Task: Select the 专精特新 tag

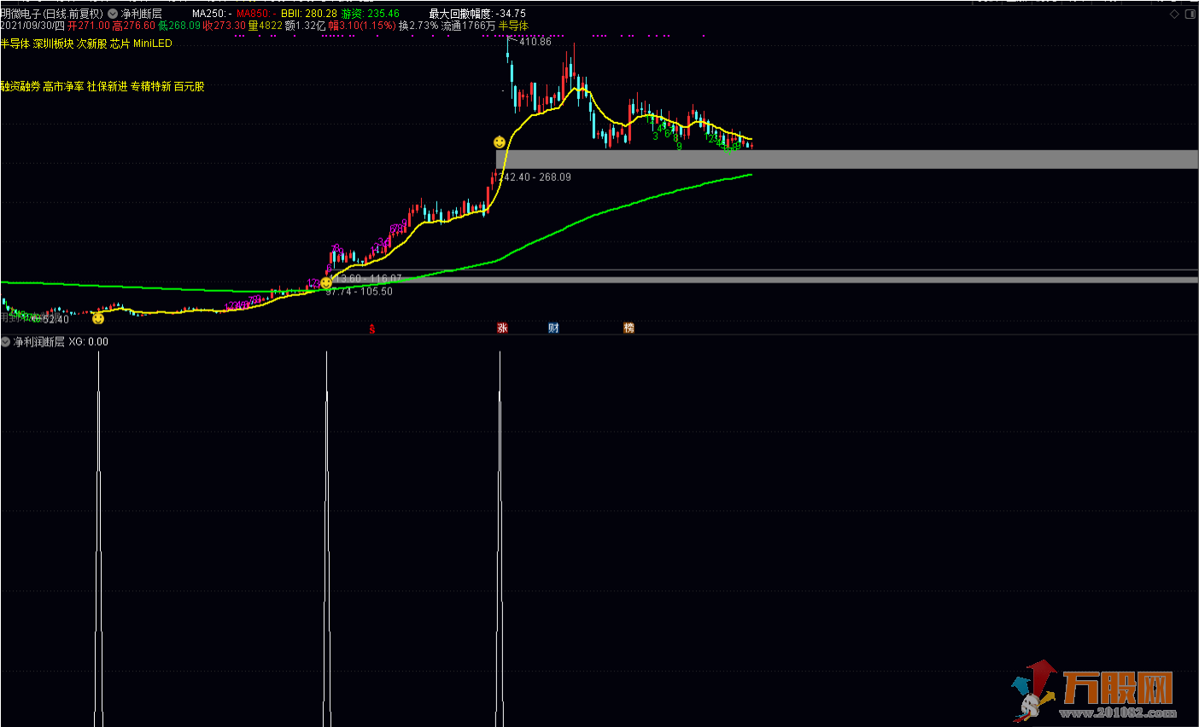Action: [x=150, y=86]
